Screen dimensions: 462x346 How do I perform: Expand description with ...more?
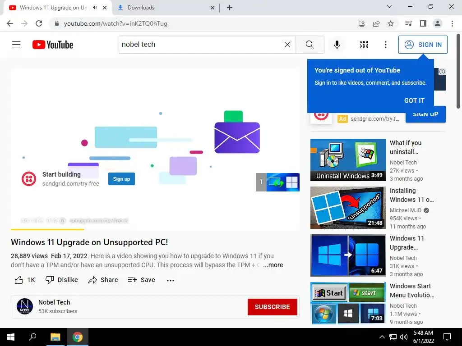coord(273,265)
